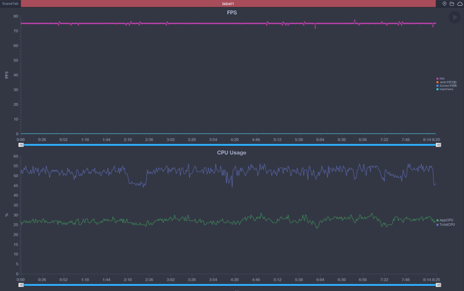The image size is (464, 291).
Task: Click the FPS chart title
Action: tap(232, 13)
